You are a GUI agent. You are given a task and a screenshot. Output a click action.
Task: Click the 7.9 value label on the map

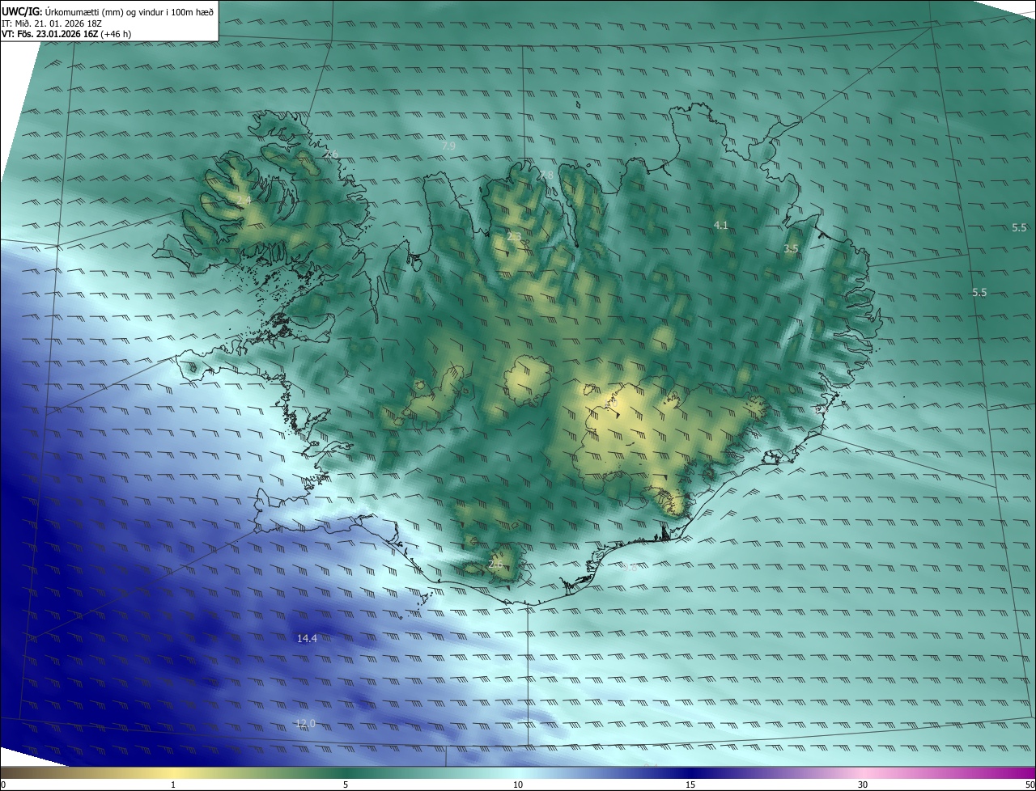pyautogui.click(x=448, y=146)
